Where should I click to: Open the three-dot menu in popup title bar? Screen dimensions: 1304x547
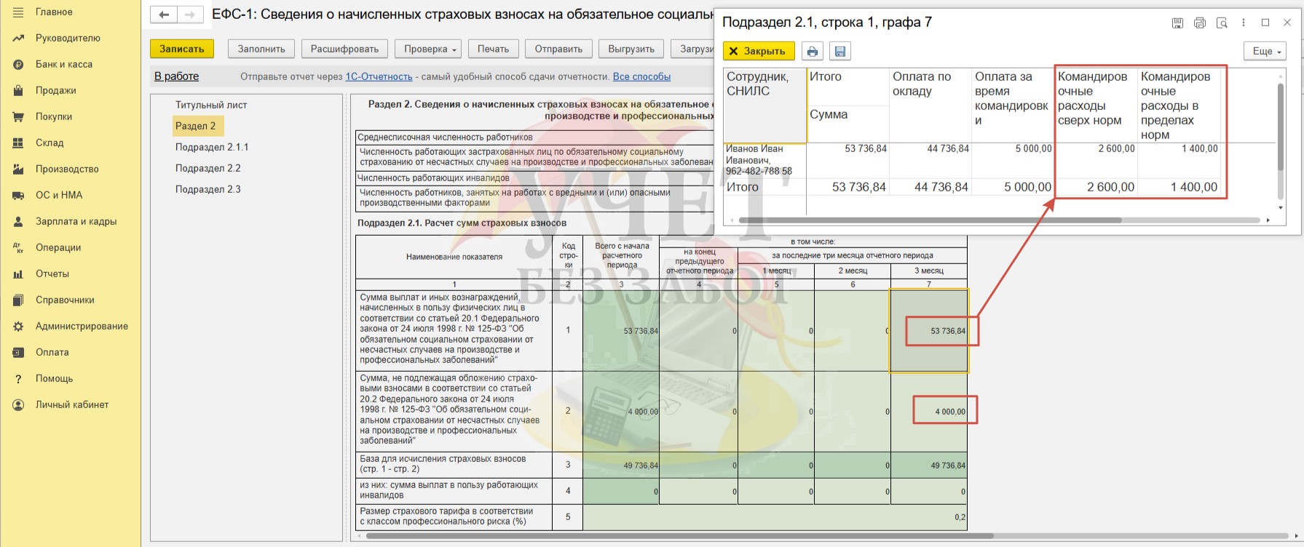(x=1244, y=23)
